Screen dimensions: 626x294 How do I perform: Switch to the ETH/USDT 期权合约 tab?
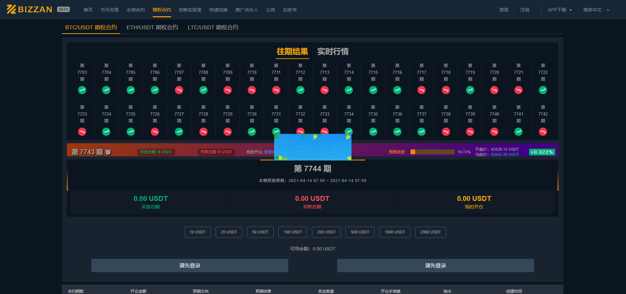coord(152,27)
